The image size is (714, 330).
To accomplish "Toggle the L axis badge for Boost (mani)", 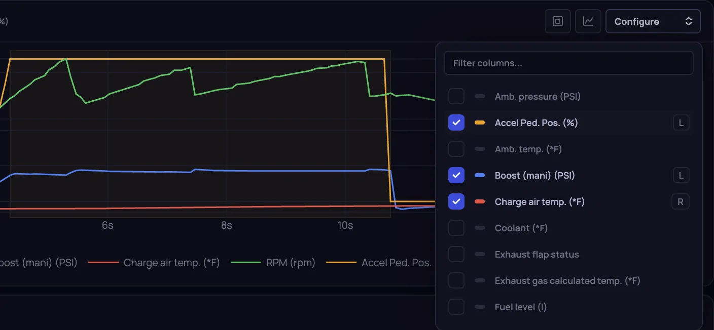I will point(681,176).
